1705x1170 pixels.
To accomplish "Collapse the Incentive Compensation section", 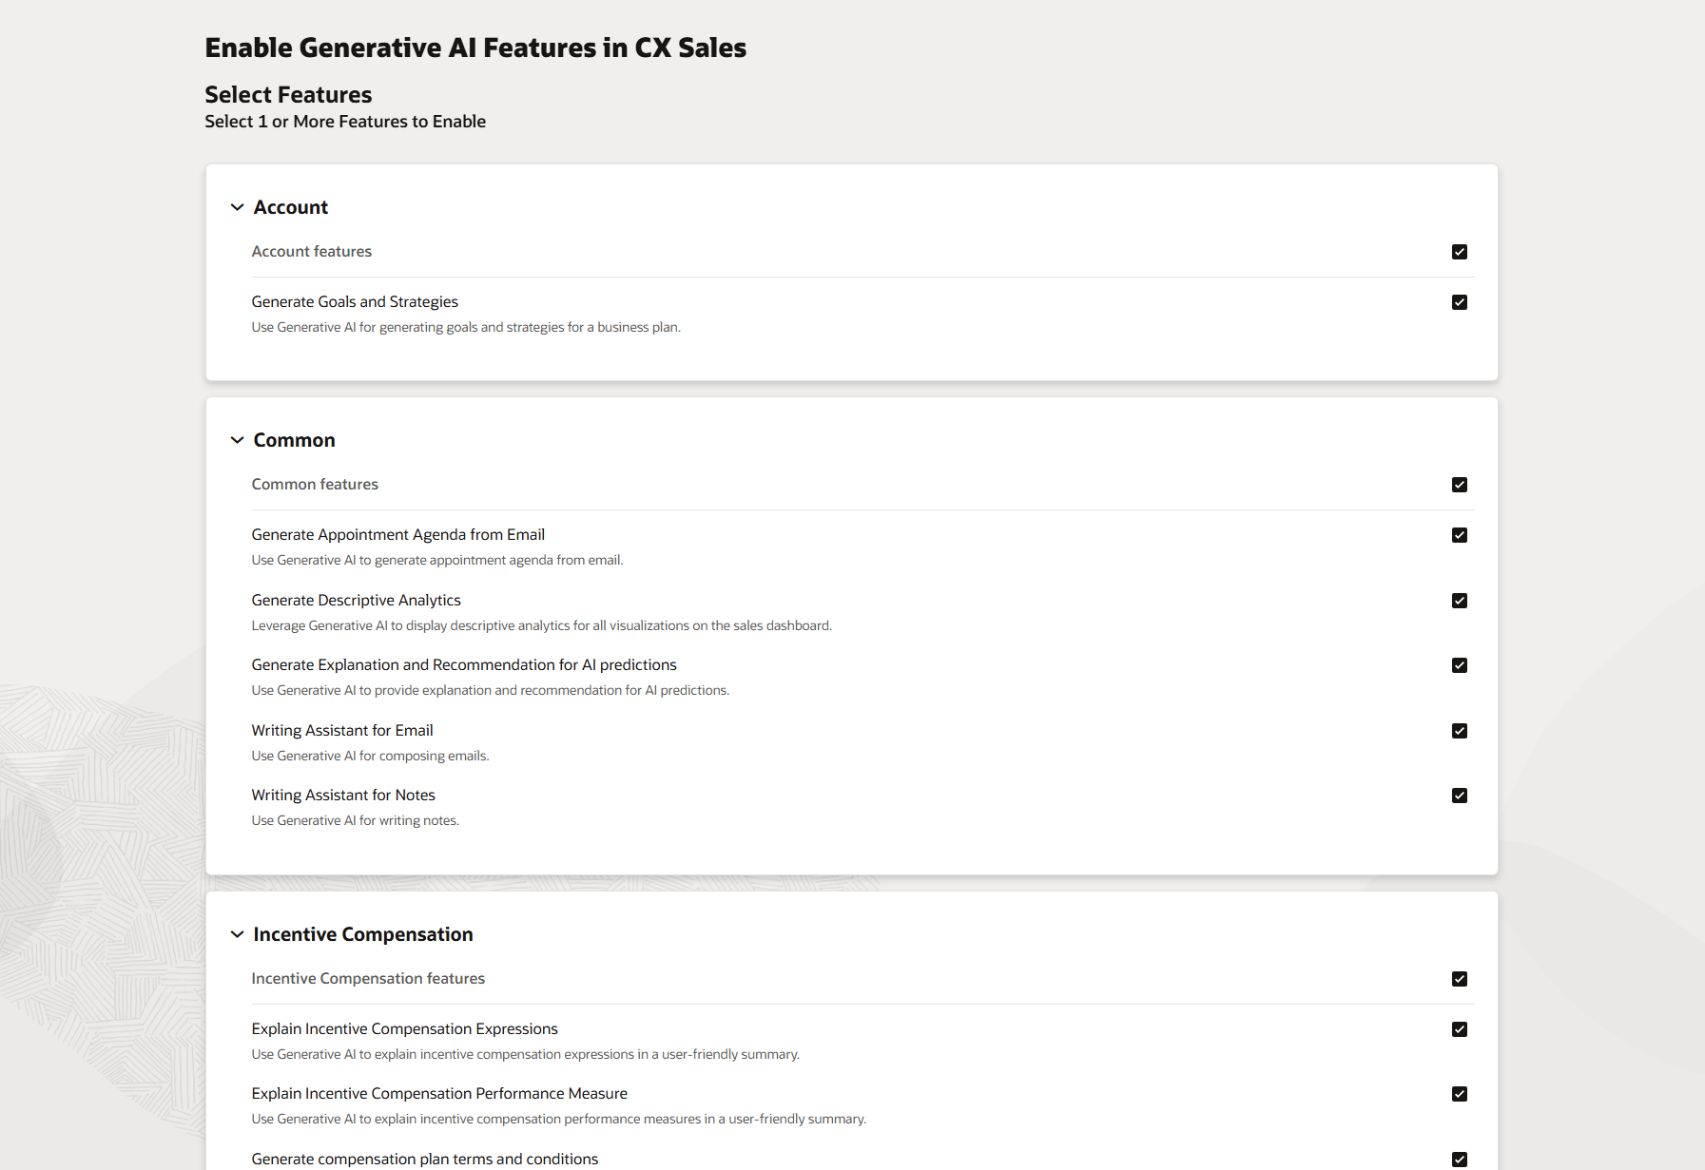I will (x=236, y=934).
